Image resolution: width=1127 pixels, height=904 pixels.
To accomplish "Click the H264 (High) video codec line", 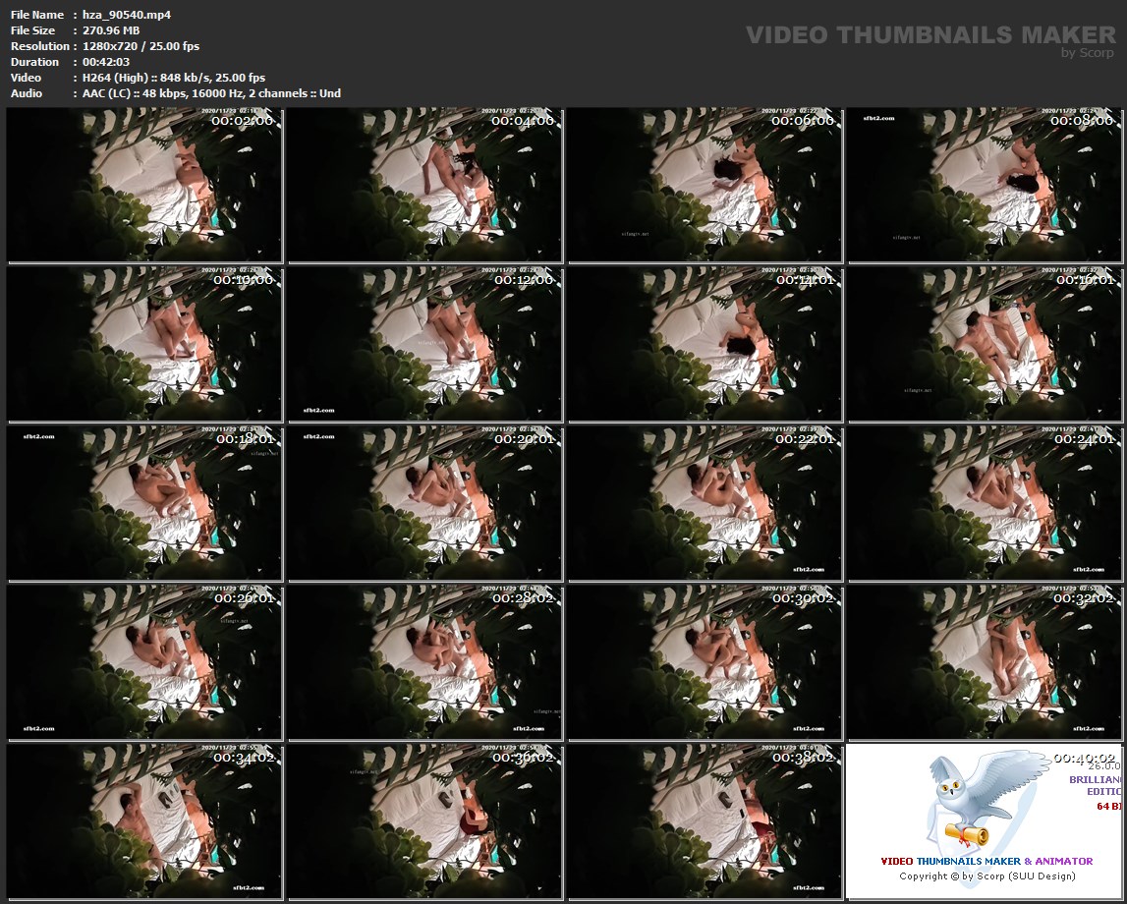I will [x=174, y=78].
